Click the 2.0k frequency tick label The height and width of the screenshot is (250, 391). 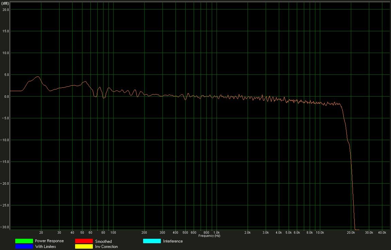pos(248,233)
